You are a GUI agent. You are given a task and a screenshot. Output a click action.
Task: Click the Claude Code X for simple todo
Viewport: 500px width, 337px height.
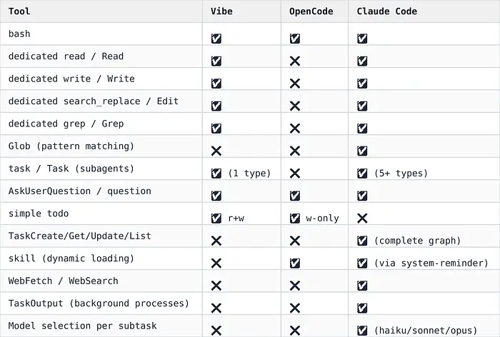coord(362,218)
